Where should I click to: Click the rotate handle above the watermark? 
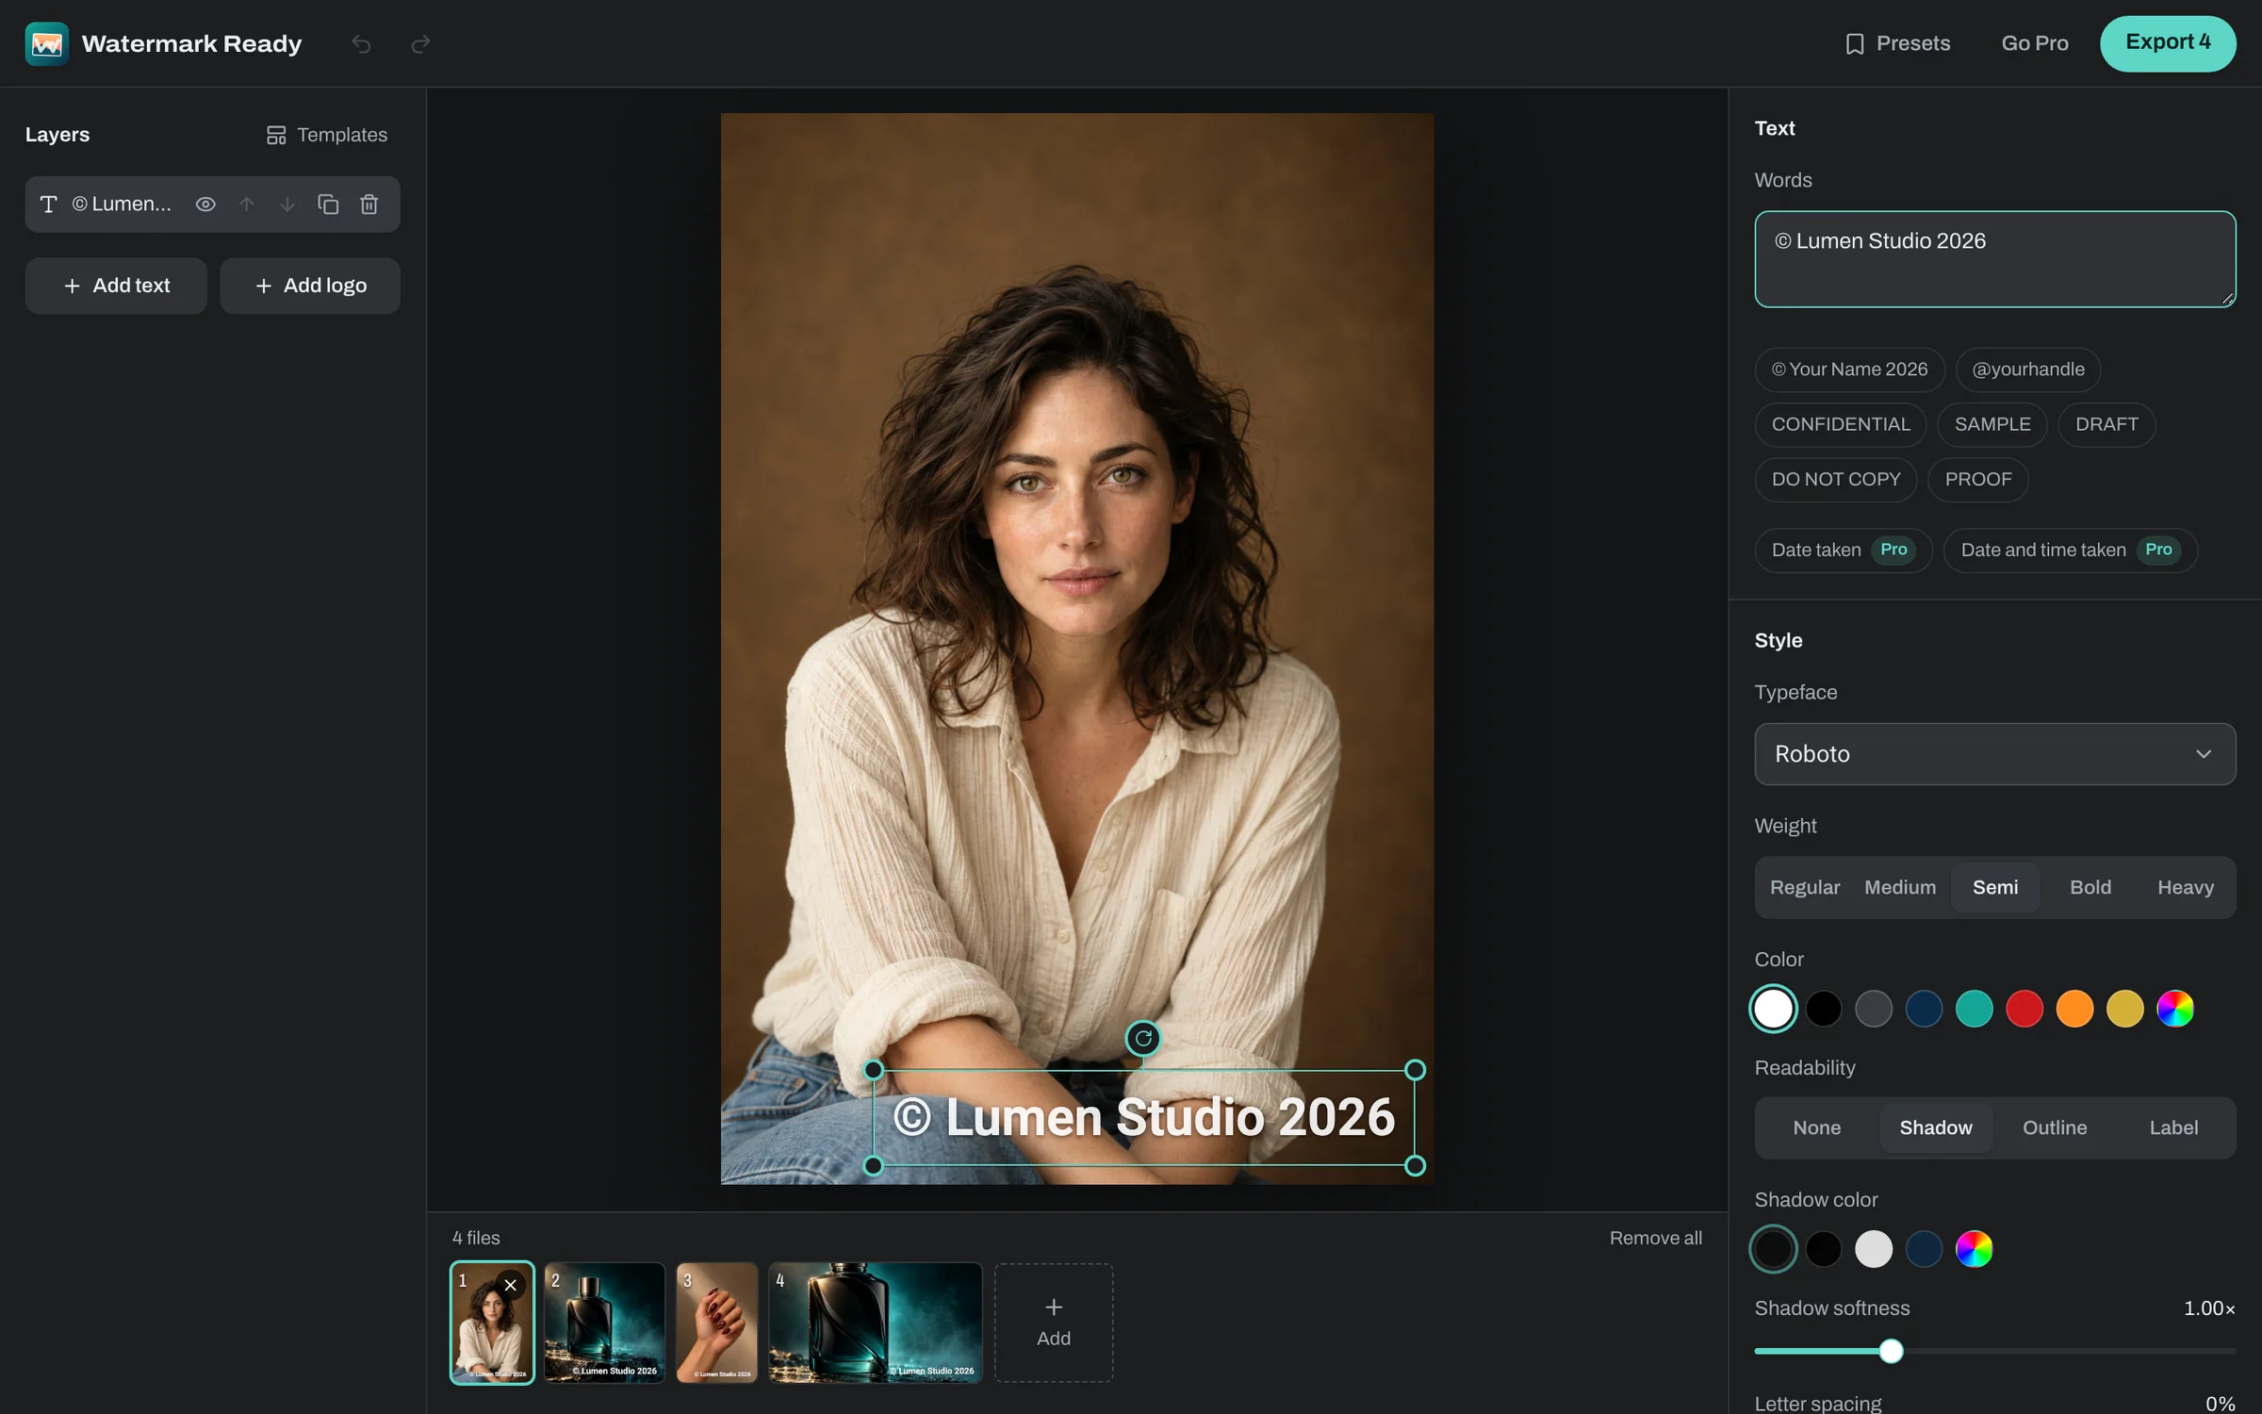[x=1143, y=1039]
